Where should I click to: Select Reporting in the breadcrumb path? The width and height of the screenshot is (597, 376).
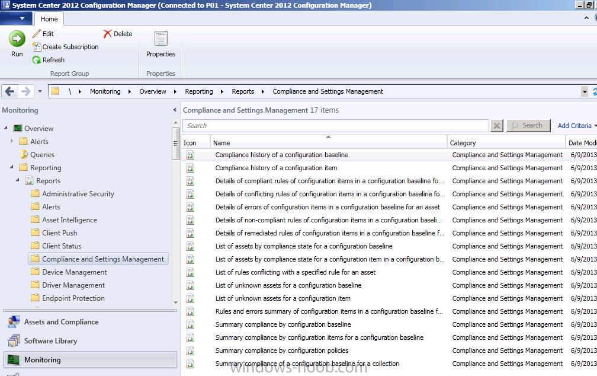tap(199, 91)
